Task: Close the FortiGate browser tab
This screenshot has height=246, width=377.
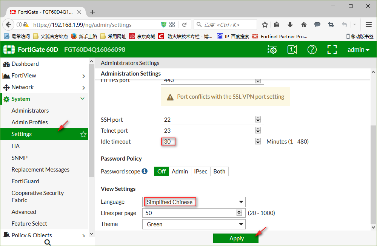Action: [x=79, y=12]
